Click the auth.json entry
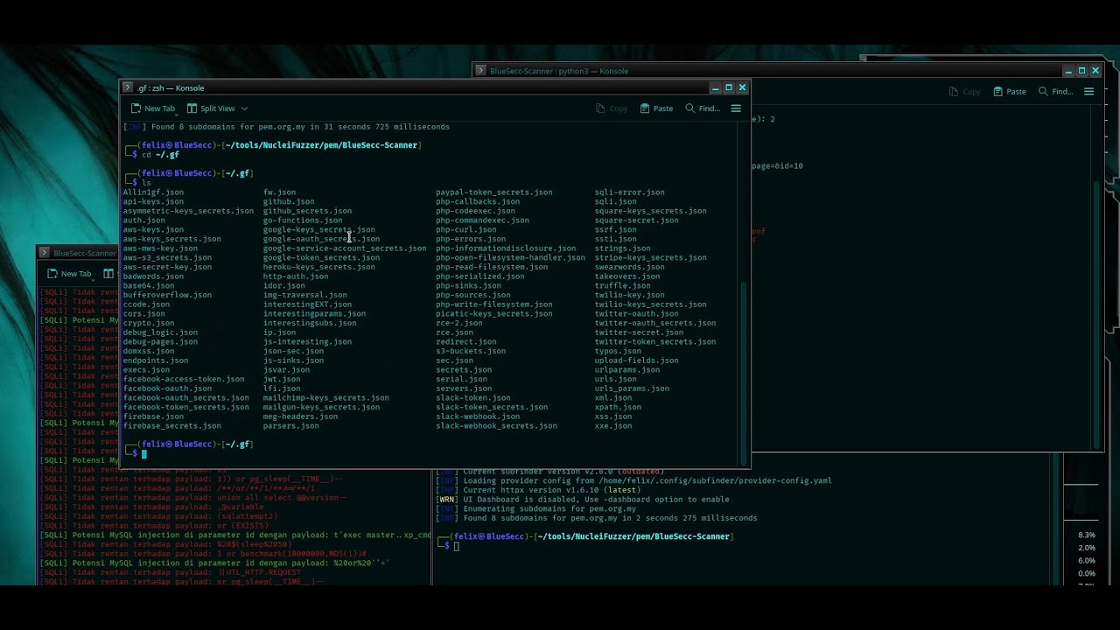Screen dimensions: 1120x630 pyautogui.click(x=143, y=220)
